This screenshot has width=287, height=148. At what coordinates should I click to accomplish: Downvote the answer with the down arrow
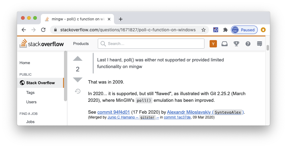[78, 80]
